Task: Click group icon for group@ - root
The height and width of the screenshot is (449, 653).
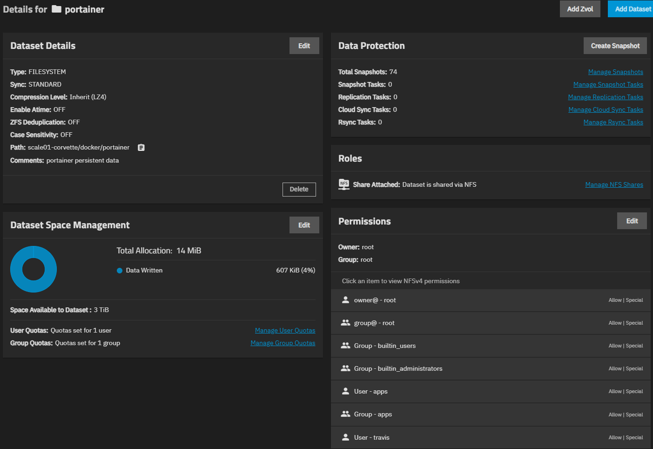Action: coord(345,323)
